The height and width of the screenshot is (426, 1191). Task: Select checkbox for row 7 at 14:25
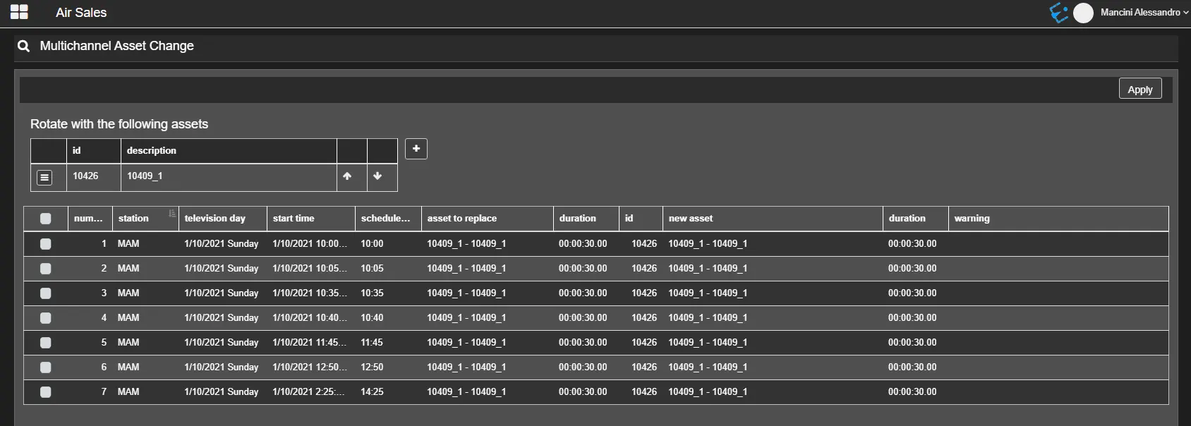click(x=46, y=392)
